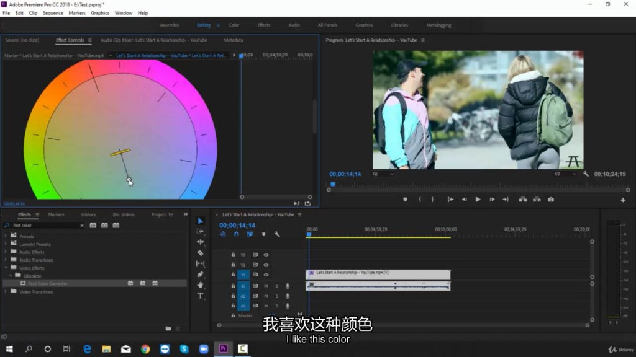This screenshot has height=357, width=636.
Task: Expand the Presets folder
Action: [x=6, y=236]
